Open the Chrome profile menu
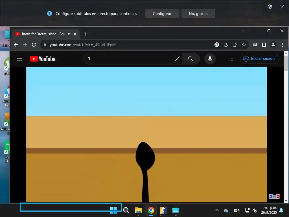Screen dimensions: 289x217 point(273,45)
